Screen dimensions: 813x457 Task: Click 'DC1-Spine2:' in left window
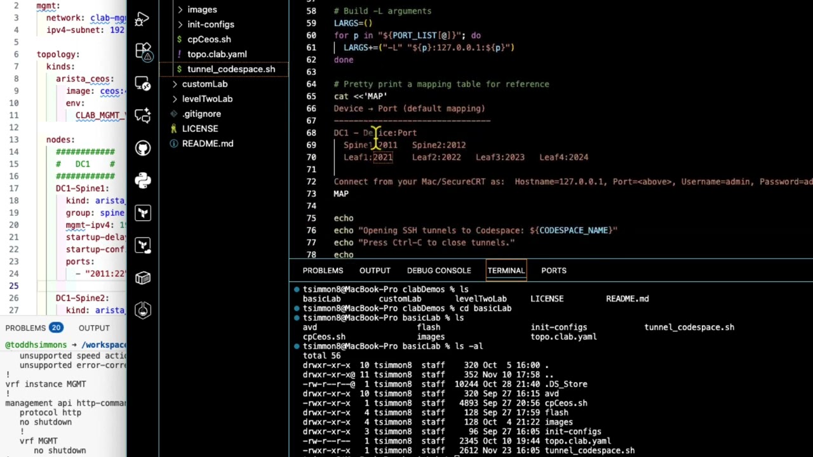pyautogui.click(x=82, y=298)
